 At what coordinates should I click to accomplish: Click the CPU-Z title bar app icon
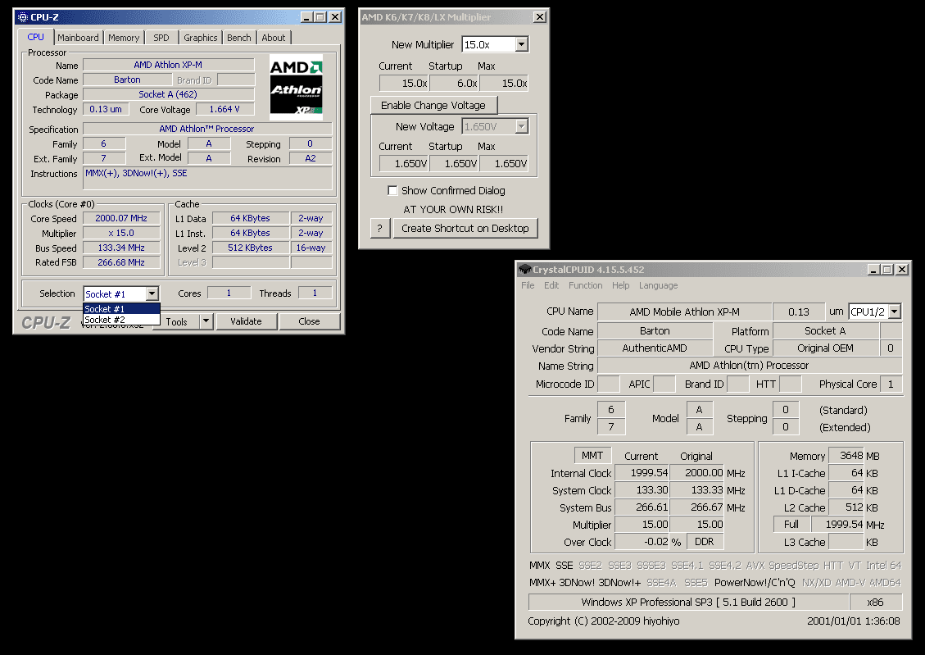(23, 17)
